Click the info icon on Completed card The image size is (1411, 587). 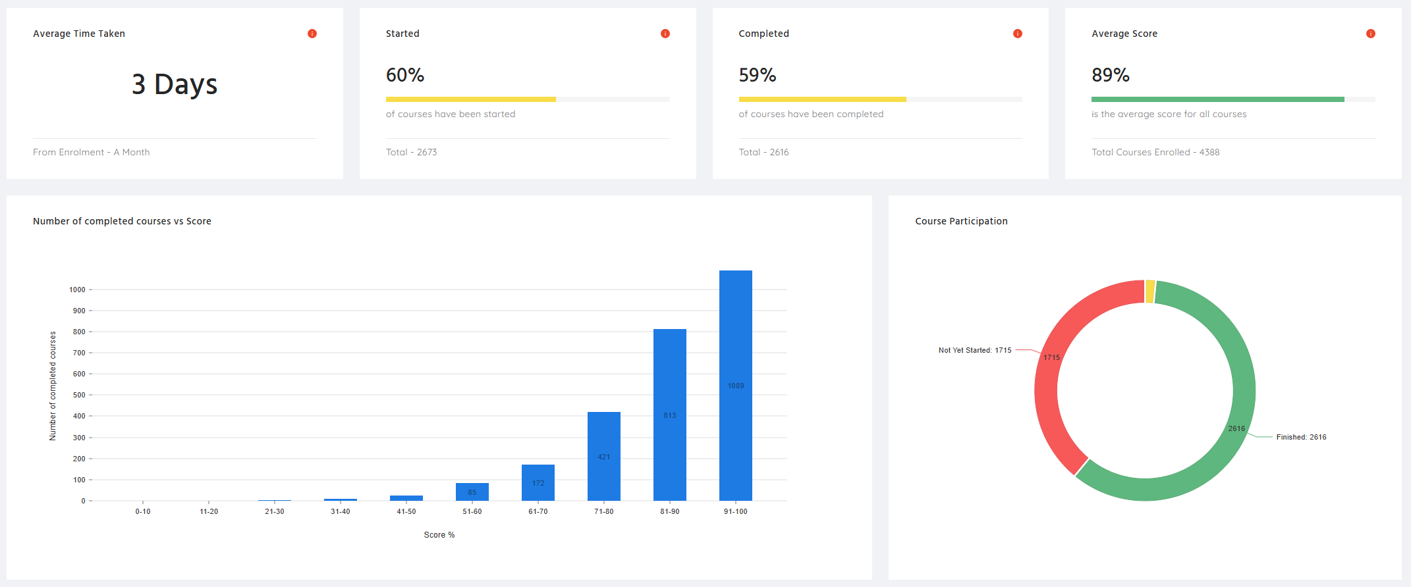tap(1018, 34)
